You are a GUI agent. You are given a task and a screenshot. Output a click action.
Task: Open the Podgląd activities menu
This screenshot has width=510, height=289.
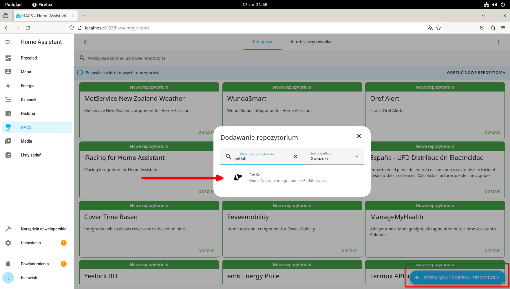click(13, 5)
